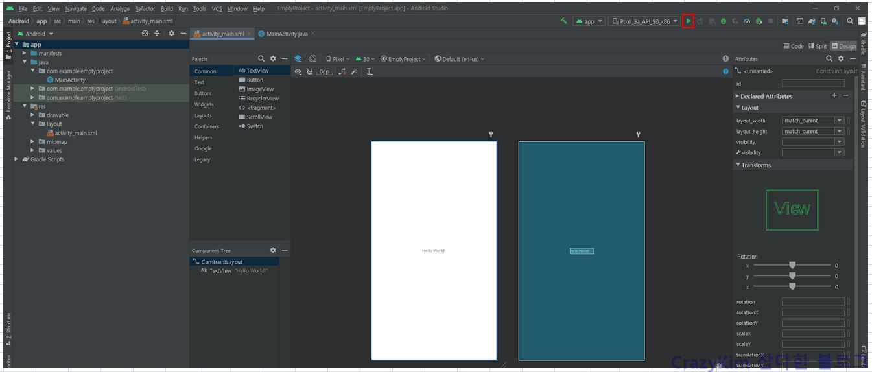Switch editor to Split view
The height and width of the screenshot is (372, 872).
pyautogui.click(x=818, y=46)
